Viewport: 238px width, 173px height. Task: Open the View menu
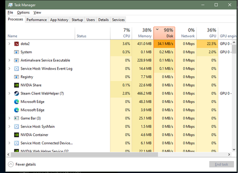(x=37, y=12)
